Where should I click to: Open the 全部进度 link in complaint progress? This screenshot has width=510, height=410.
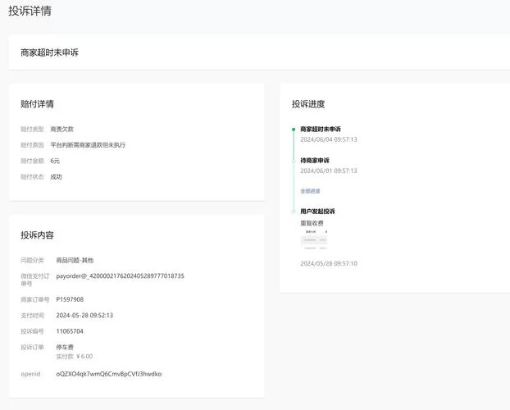click(x=310, y=191)
